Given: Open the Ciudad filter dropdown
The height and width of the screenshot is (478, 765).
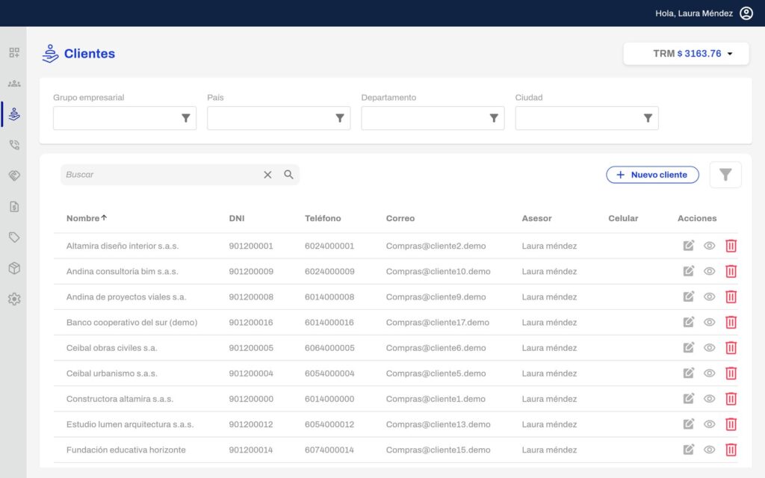Looking at the screenshot, I should (x=587, y=118).
